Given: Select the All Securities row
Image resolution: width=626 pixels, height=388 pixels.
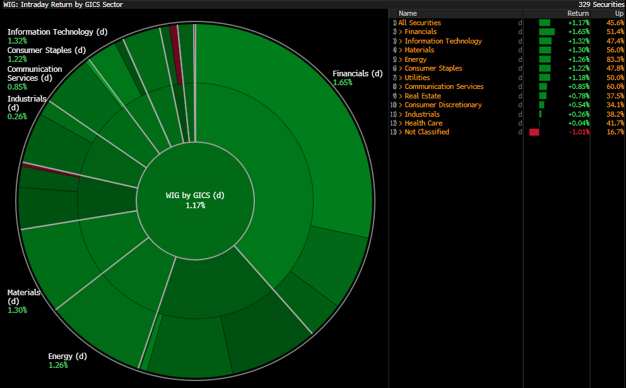Looking at the screenshot, I should (419, 23).
